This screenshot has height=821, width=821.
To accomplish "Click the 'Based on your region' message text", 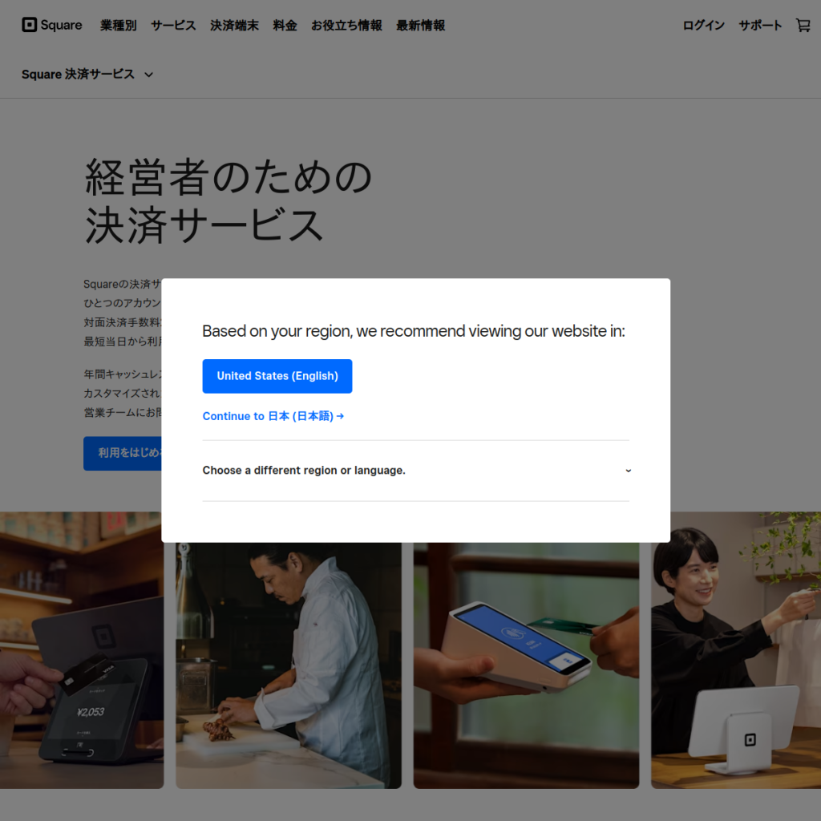I will point(414,331).
